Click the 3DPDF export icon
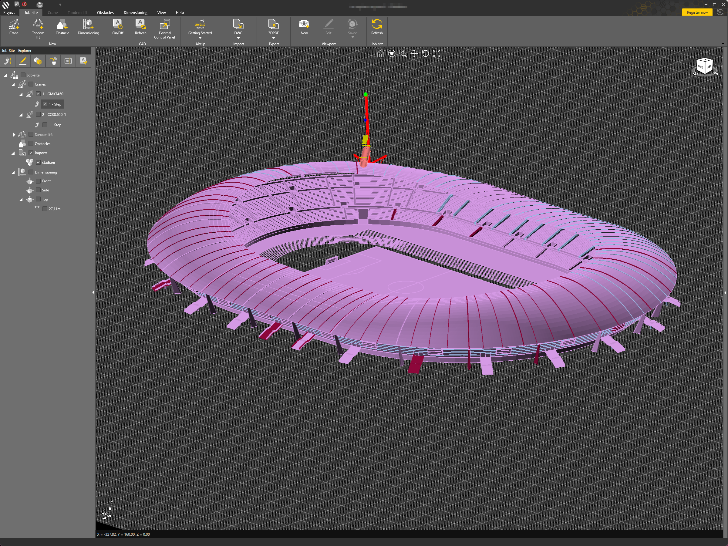Image resolution: width=728 pixels, height=546 pixels. click(273, 25)
